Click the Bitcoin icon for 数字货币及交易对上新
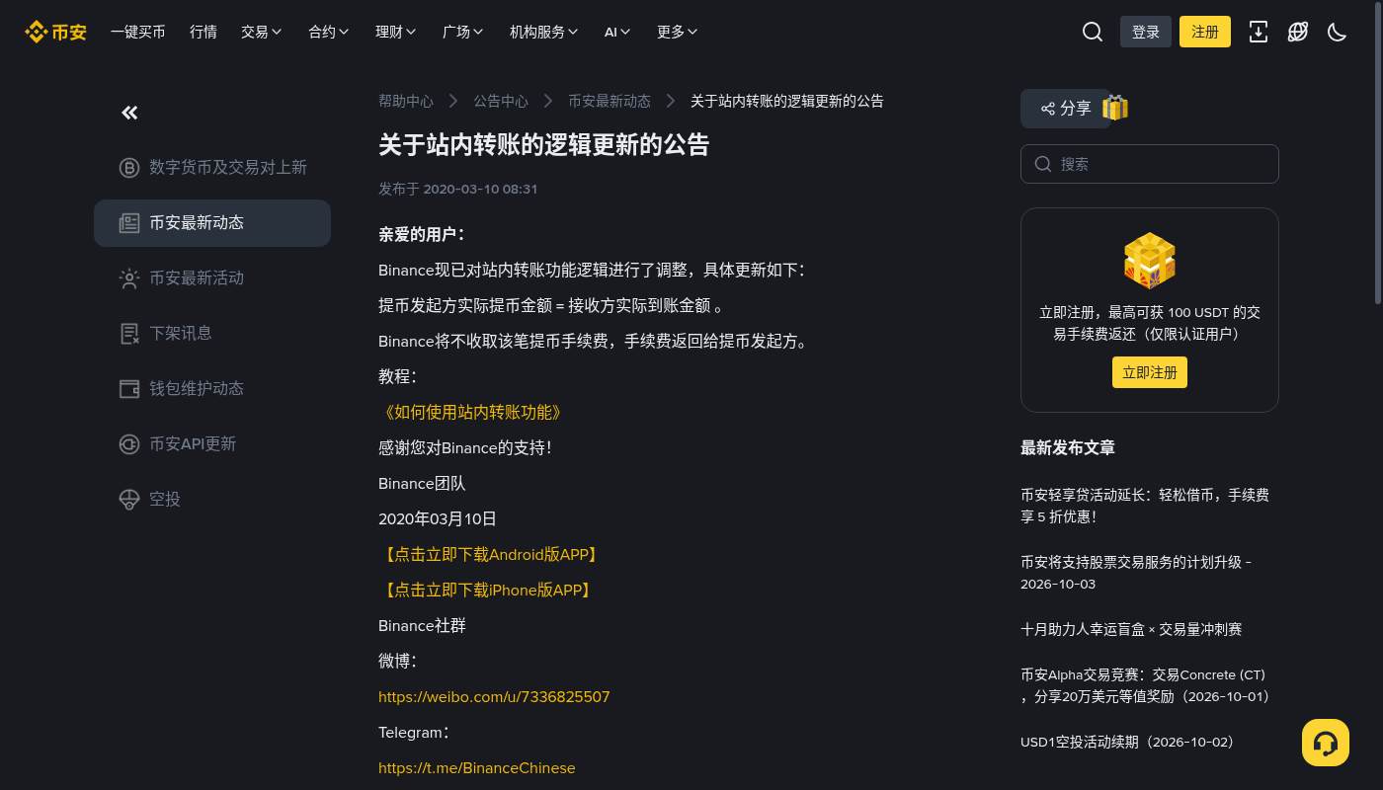The width and height of the screenshot is (1383, 790). coord(129,168)
